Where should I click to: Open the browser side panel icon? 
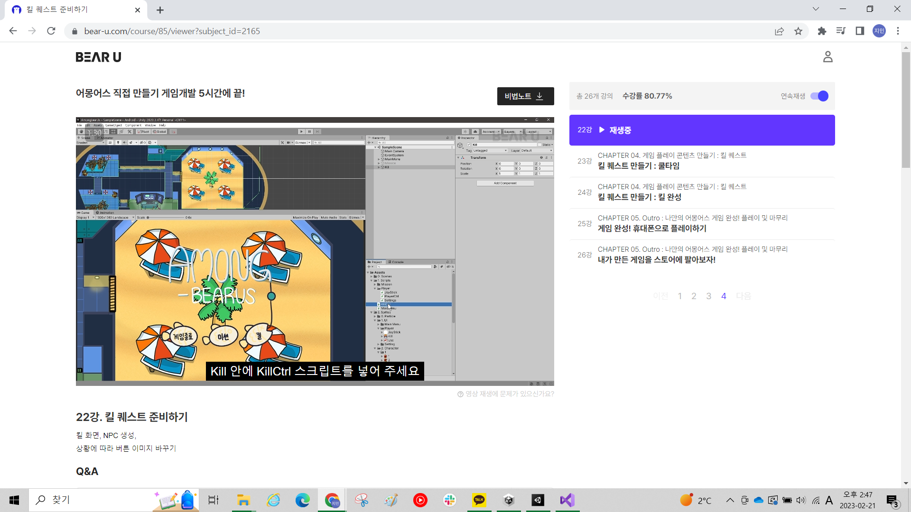click(859, 31)
